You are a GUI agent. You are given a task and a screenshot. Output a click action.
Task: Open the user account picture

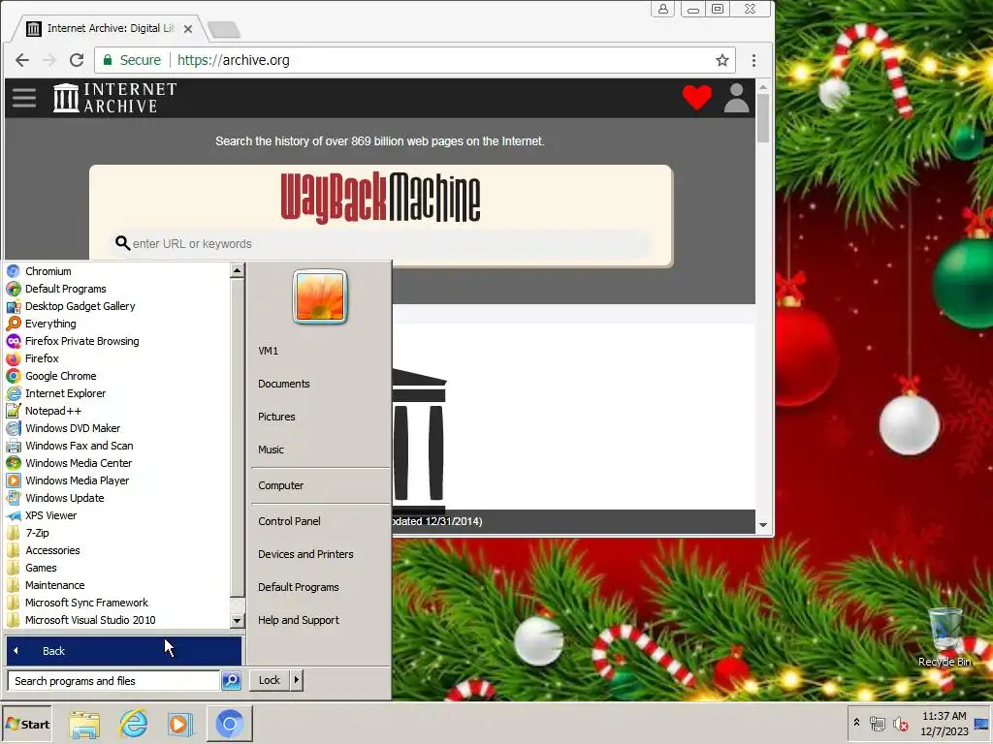(x=320, y=296)
